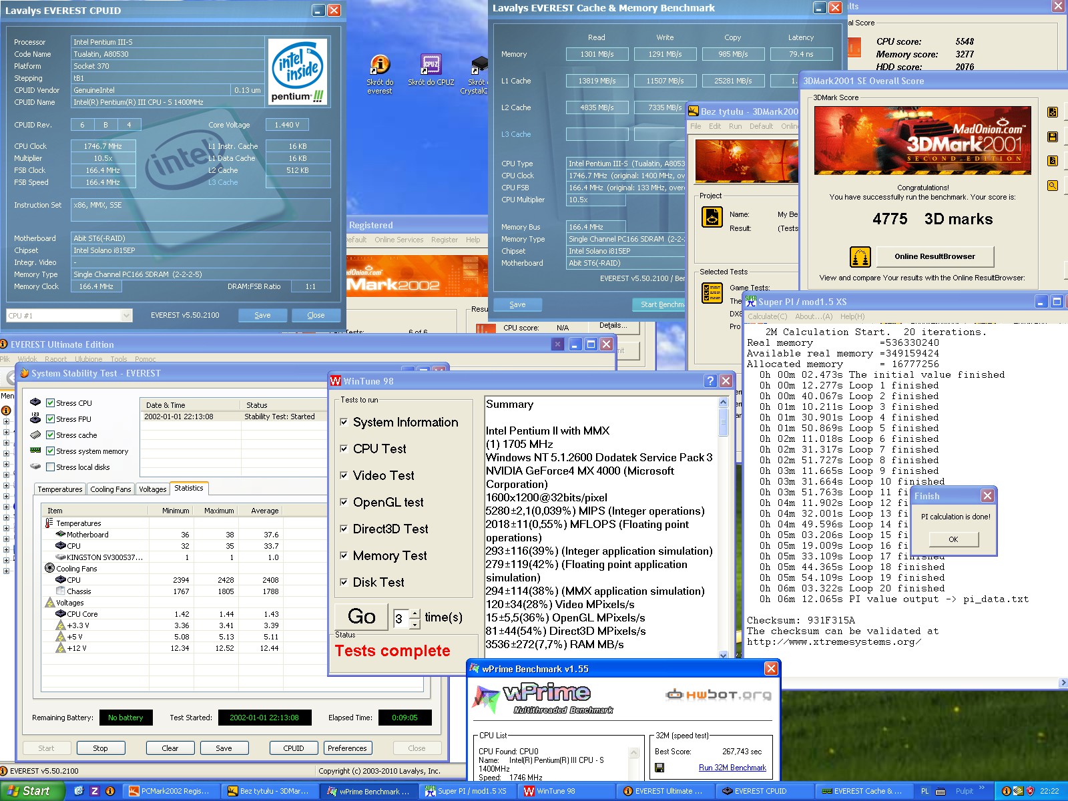Launch the EVEREST icon in the quick launch bar
1068x801 pixels.
110,791
